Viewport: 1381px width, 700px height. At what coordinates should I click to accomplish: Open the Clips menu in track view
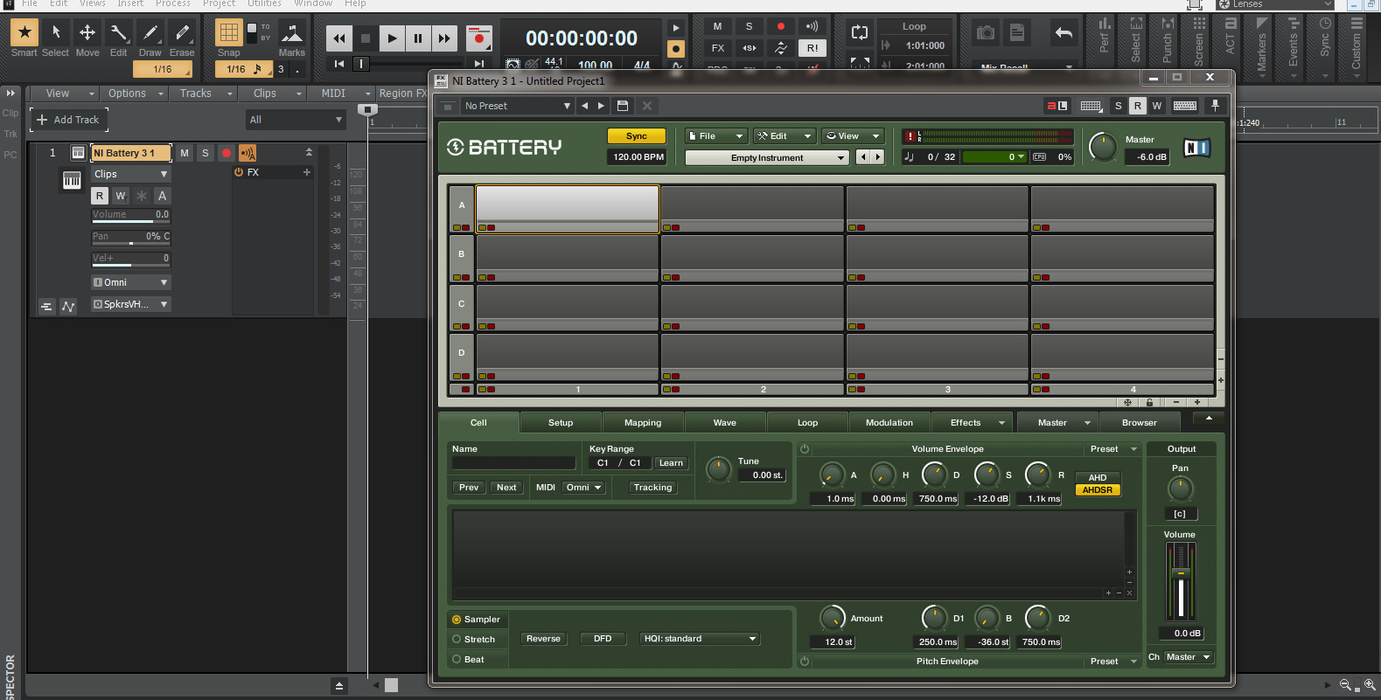coord(273,94)
